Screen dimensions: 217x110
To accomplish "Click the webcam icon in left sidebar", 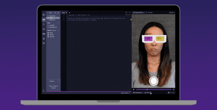I will [44, 39].
